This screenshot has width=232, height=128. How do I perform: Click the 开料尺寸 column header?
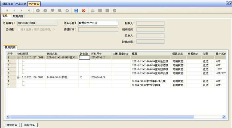point(100,54)
